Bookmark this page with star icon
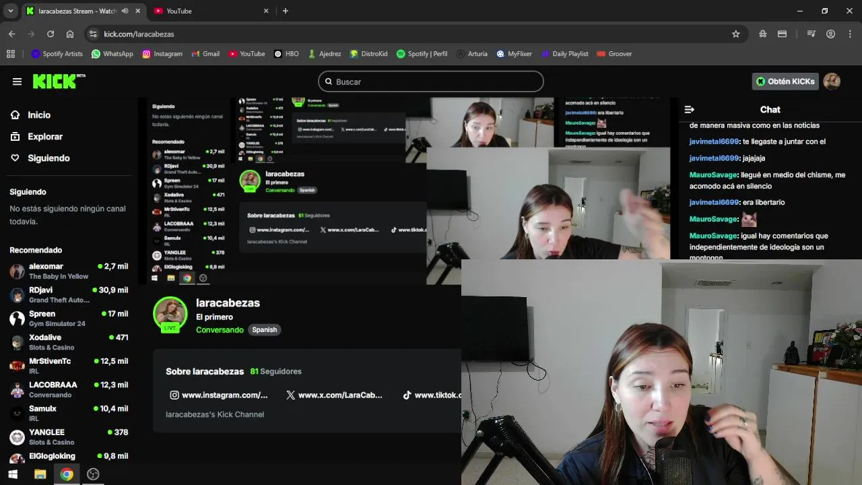 point(735,34)
